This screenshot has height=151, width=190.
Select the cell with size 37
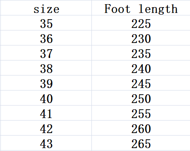[x=46, y=53]
